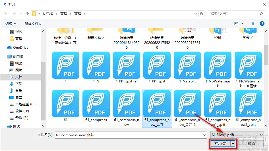Open folder 转换结果20200622175520
The width and height of the screenshot is (269, 151).
(x=157, y=39)
